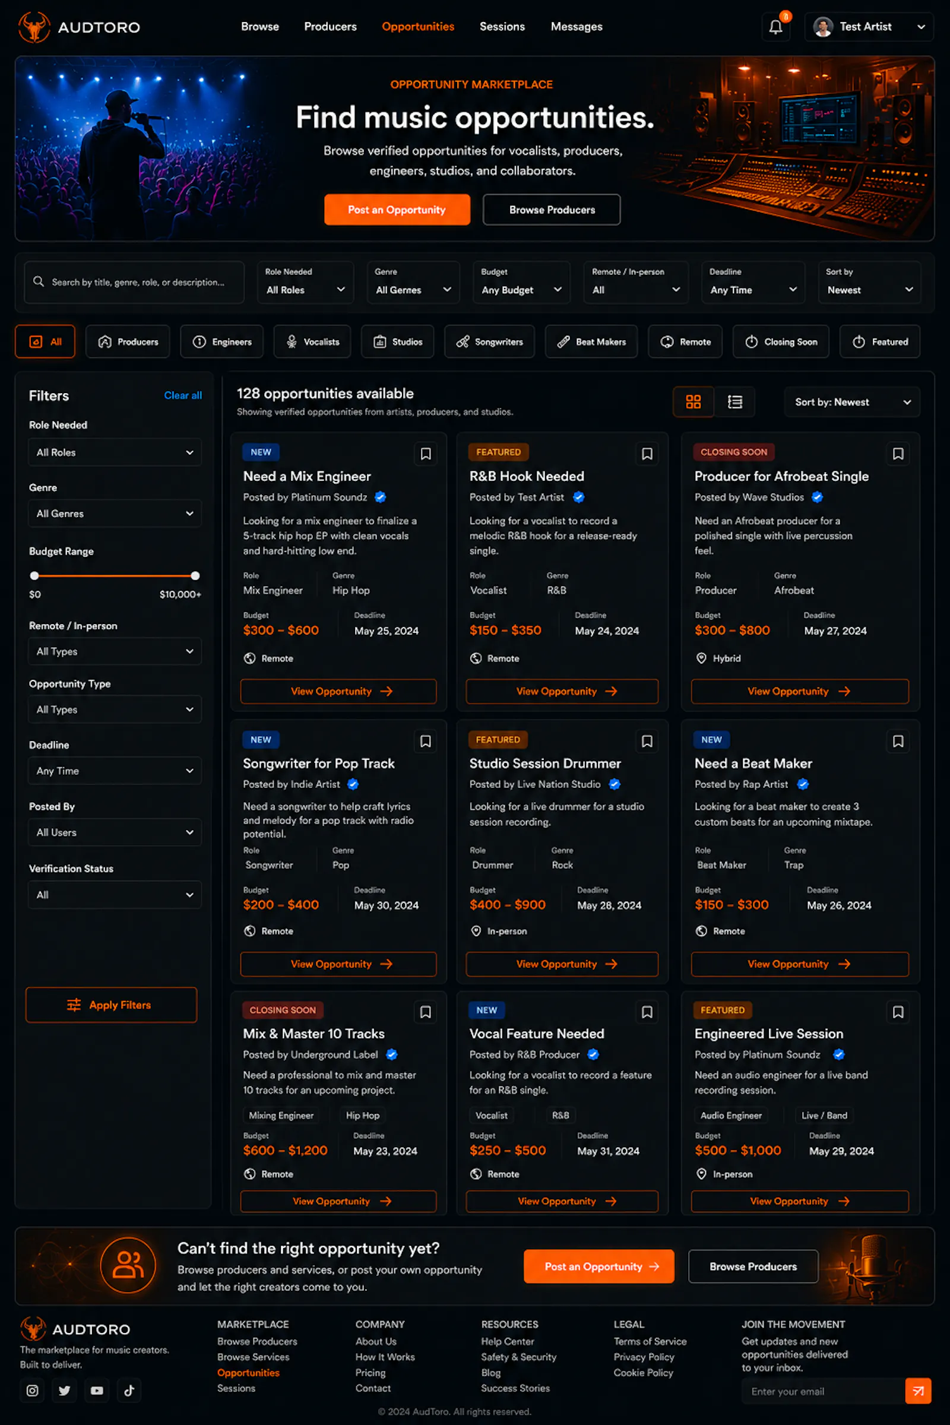Viewport: 950px width, 1425px height.
Task: Bookmark the Vocal Feature Needed card
Action: (x=647, y=1012)
